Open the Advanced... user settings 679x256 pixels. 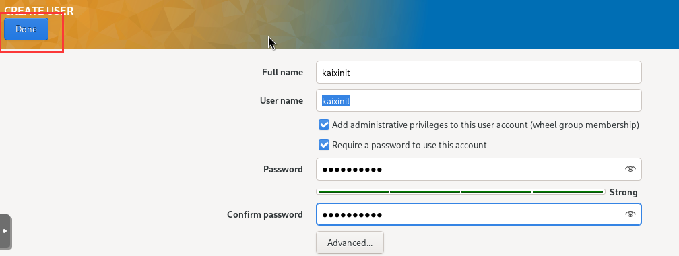pos(350,243)
